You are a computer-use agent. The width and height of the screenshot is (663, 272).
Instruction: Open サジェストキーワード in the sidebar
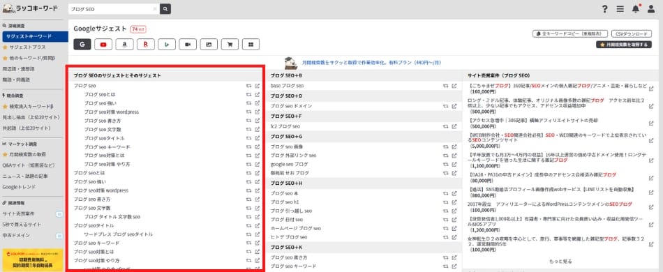34,36
